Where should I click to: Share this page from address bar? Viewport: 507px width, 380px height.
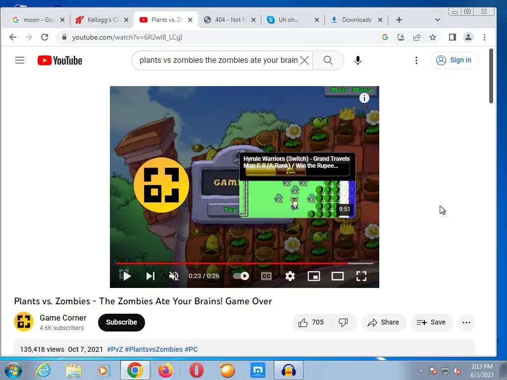tap(417, 37)
